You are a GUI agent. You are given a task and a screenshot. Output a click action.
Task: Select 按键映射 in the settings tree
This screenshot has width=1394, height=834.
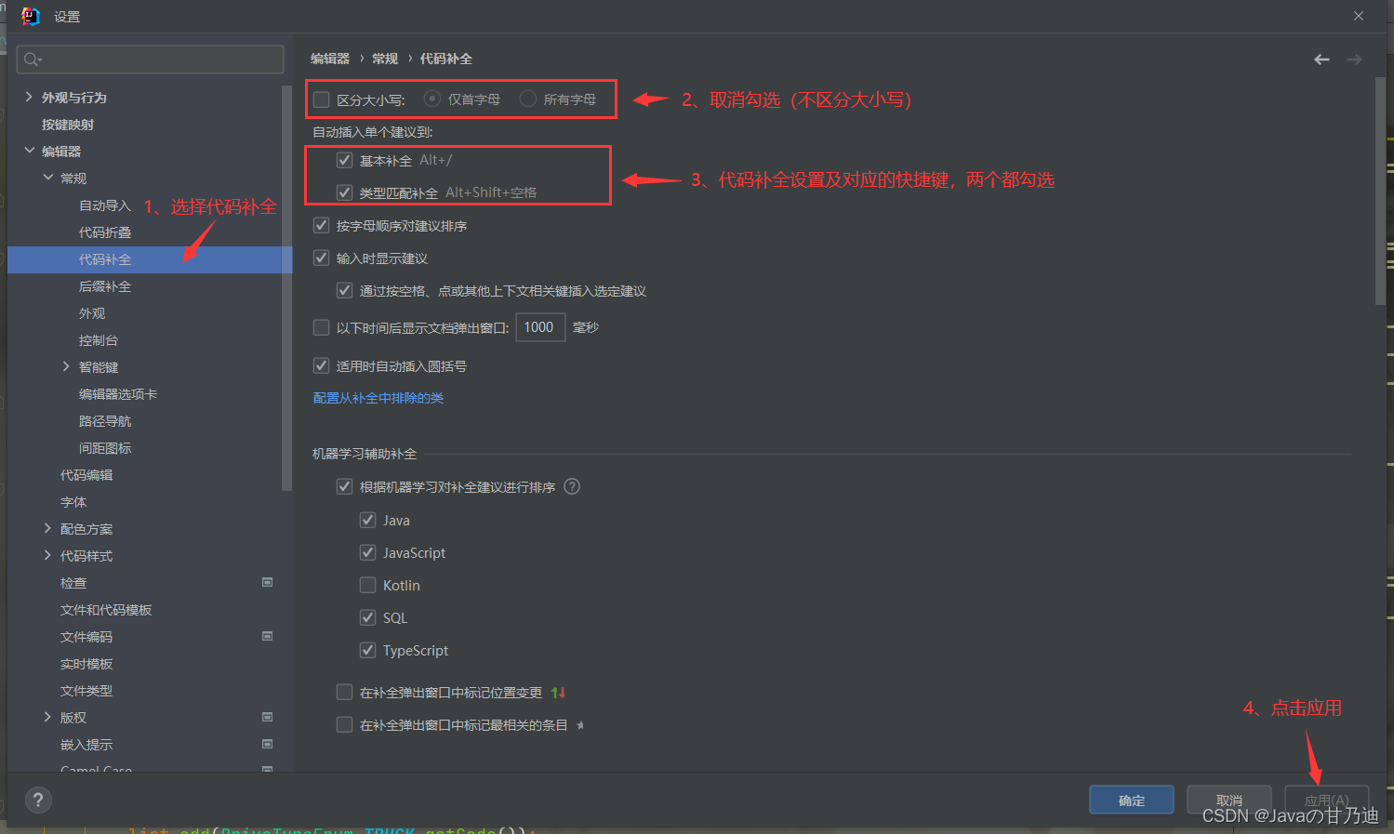[x=68, y=125]
